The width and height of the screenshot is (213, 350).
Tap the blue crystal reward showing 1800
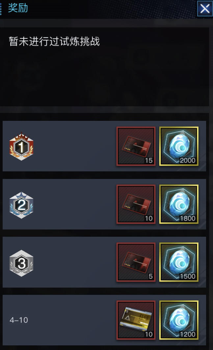179,204
